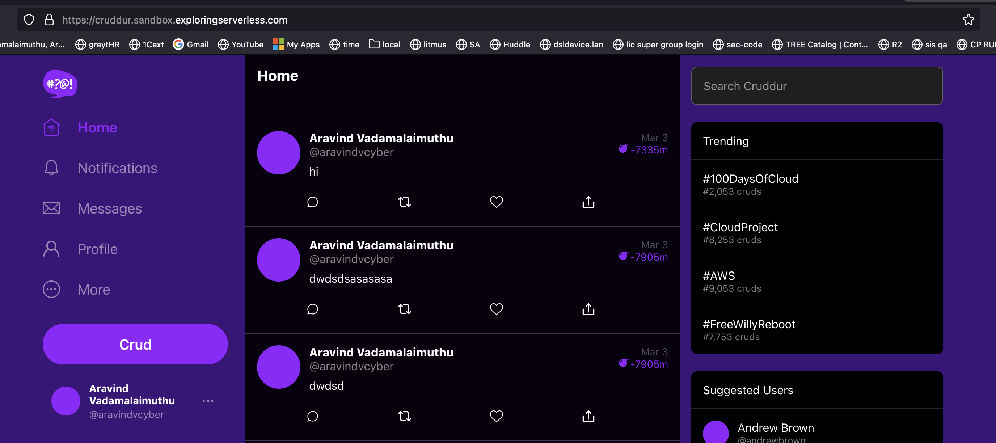
Task: Expand the options menu next to Aravind Vadamalaimuthu
Action: click(x=208, y=401)
